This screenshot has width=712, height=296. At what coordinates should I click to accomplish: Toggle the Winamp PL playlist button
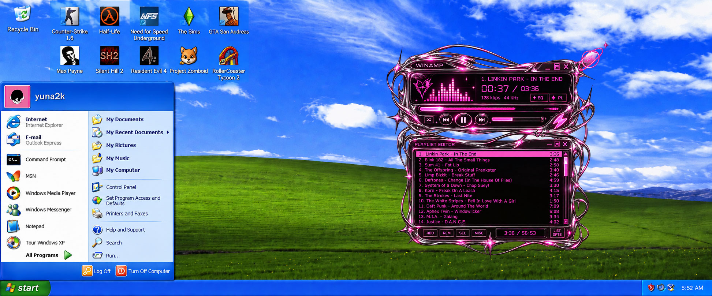tap(558, 98)
